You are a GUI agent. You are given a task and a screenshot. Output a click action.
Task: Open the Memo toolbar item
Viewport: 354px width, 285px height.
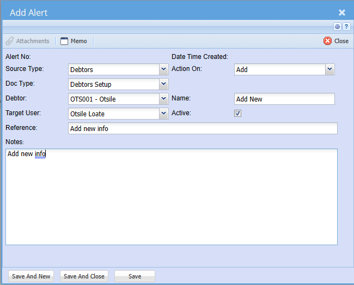point(74,41)
